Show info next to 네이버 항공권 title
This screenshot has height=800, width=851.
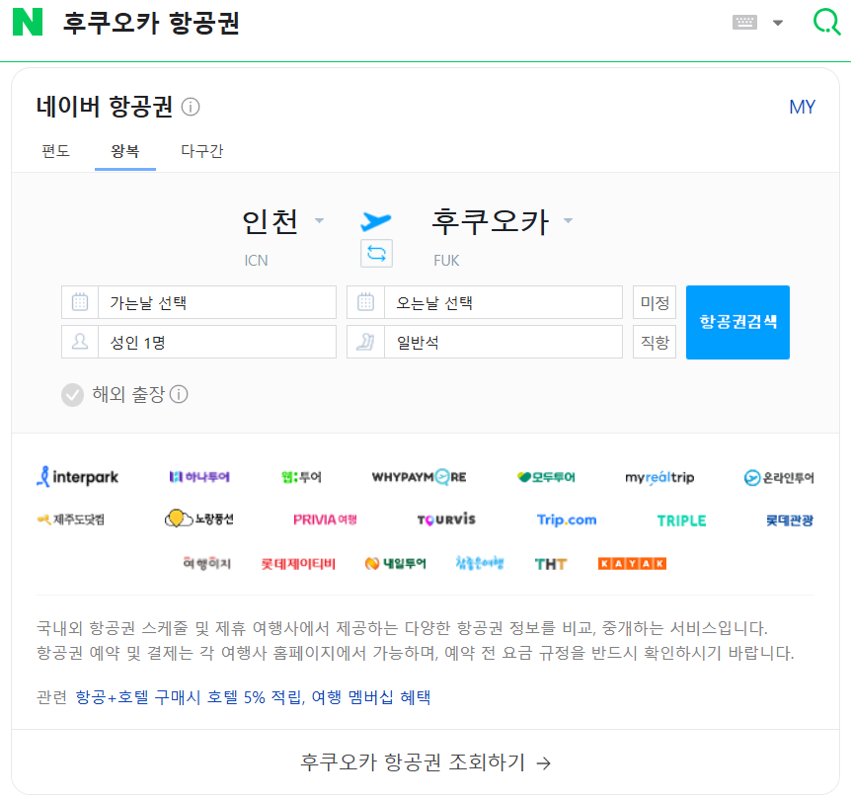click(191, 107)
